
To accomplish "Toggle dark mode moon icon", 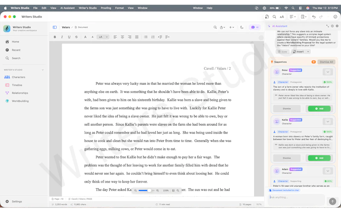I will (242, 27).
